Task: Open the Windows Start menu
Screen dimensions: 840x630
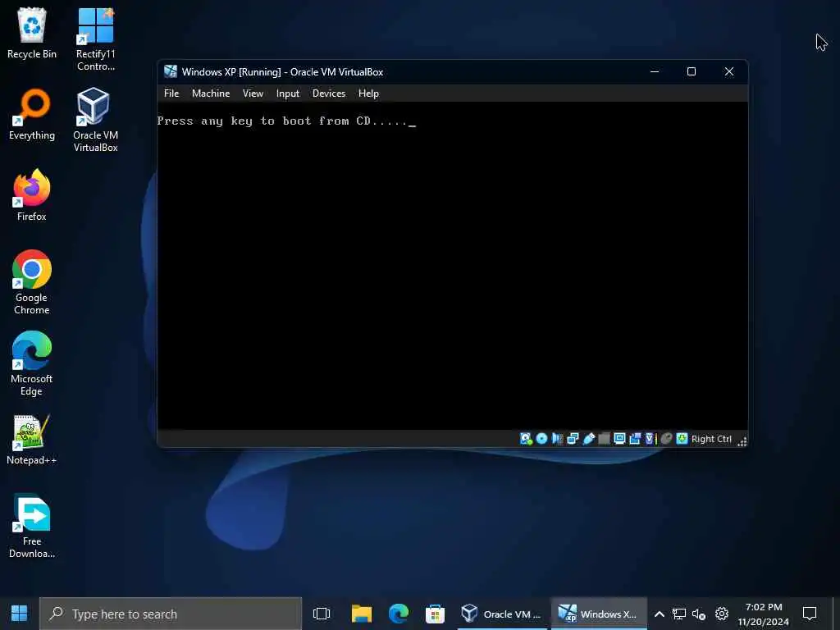Action: point(20,614)
